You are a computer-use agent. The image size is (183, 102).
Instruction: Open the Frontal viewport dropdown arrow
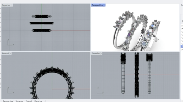tap(10, 53)
